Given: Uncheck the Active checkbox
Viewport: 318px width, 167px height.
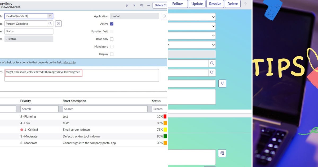Looking at the screenshot, I should point(112,24).
